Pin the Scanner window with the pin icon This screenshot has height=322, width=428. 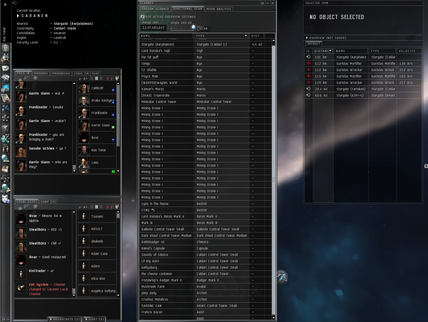click(263, 3)
